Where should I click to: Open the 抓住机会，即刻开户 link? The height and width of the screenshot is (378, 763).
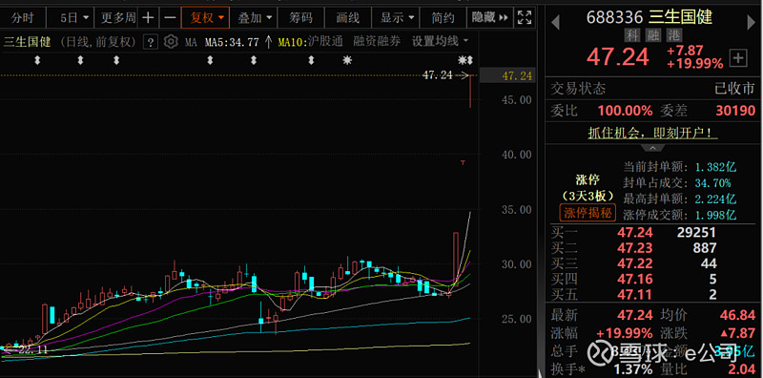pos(652,133)
